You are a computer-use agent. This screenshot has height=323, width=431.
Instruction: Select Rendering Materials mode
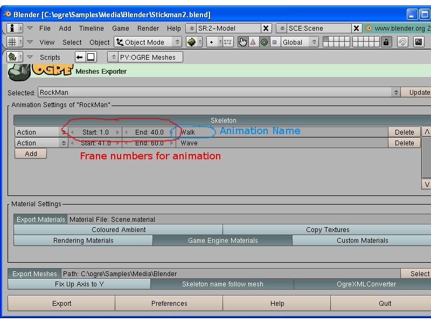pos(84,240)
